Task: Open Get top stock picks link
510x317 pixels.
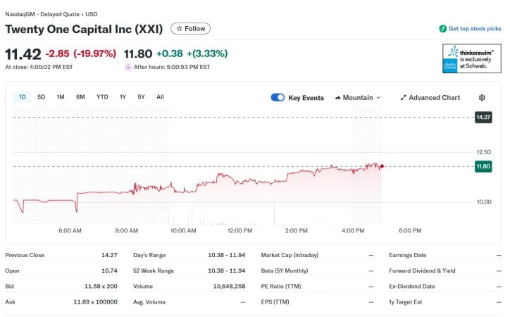Action: point(475,29)
